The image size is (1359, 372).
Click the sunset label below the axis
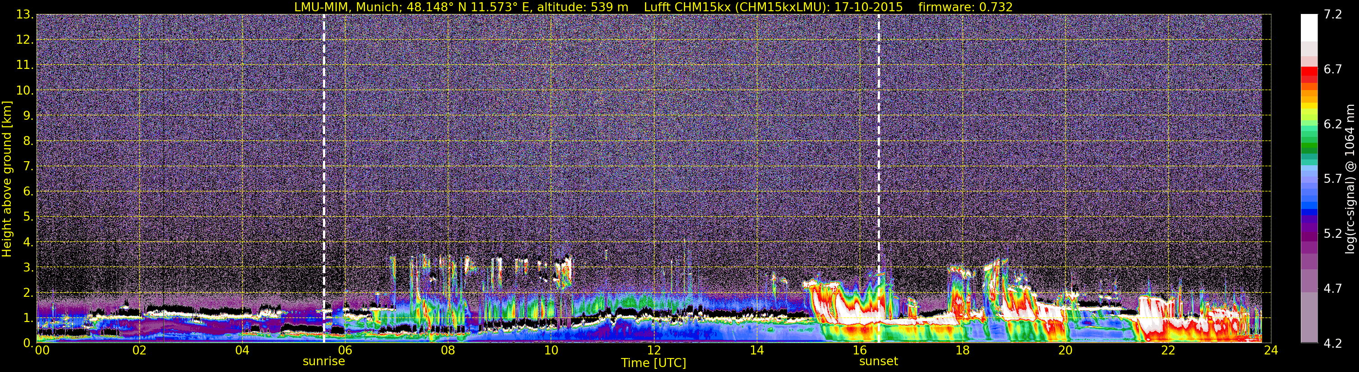coord(878,362)
